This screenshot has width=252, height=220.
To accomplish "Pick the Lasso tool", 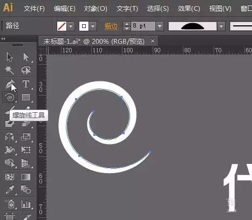I will [26, 70].
